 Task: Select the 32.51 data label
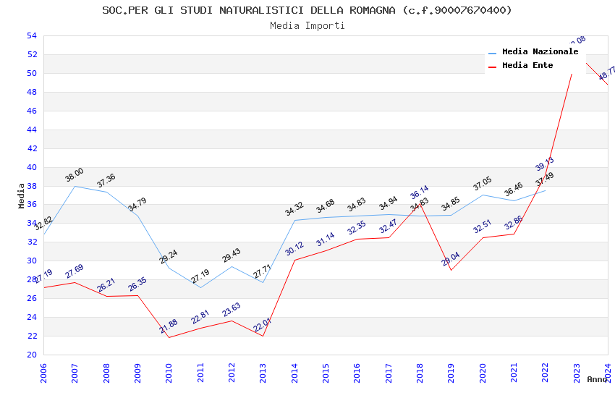coord(483,226)
